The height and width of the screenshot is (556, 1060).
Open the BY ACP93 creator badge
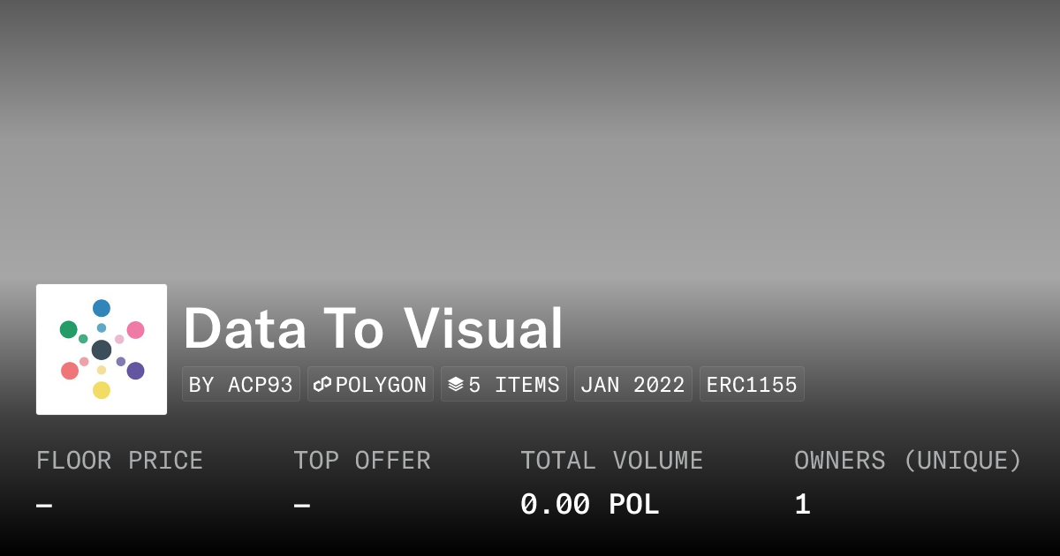[x=241, y=385]
